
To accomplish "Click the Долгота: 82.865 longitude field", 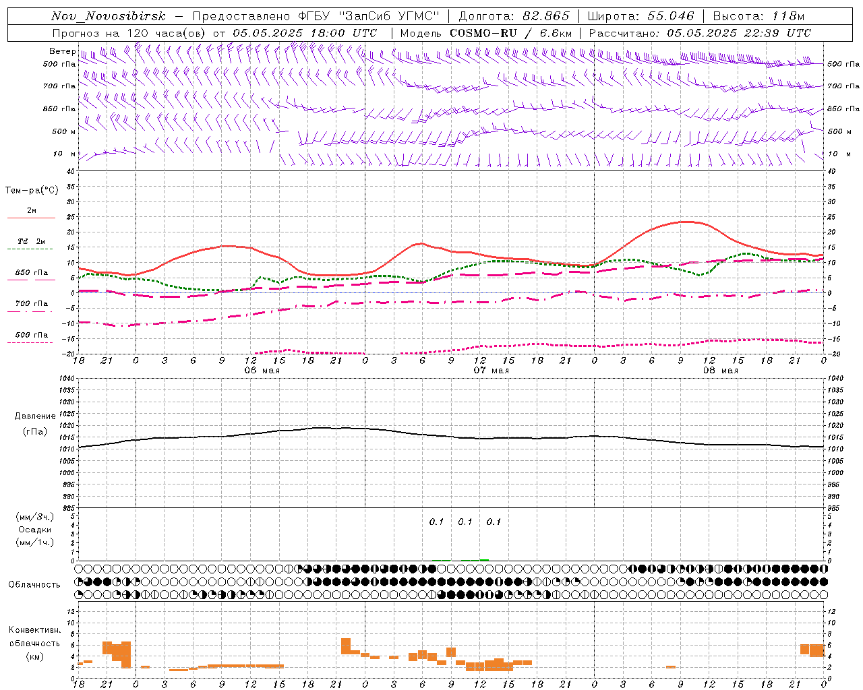I will tap(514, 16).
